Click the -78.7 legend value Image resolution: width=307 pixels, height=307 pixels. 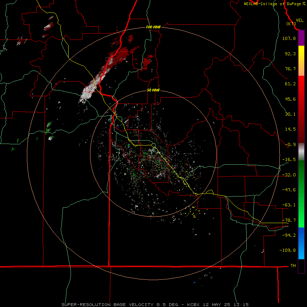[x=289, y=220]
